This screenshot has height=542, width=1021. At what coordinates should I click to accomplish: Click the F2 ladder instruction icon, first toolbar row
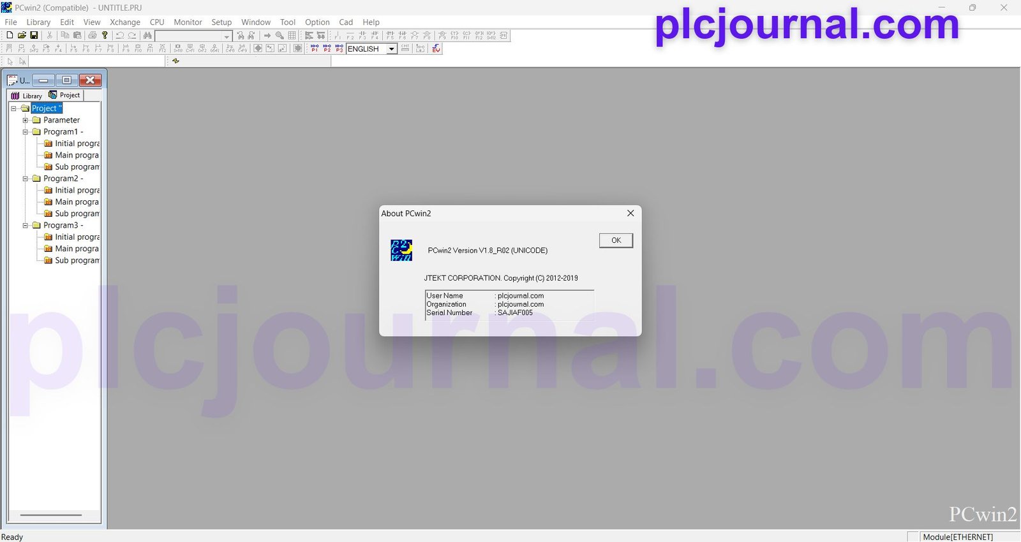click(350, 36)
